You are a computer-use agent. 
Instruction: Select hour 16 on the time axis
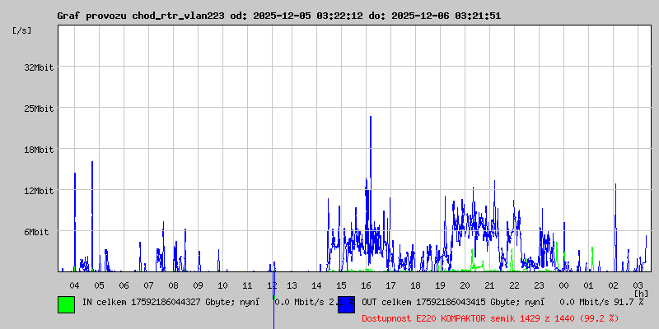(367, 285)
